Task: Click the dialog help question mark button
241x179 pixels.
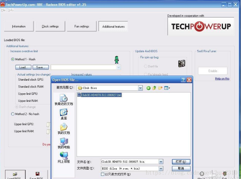Action: 183,80
